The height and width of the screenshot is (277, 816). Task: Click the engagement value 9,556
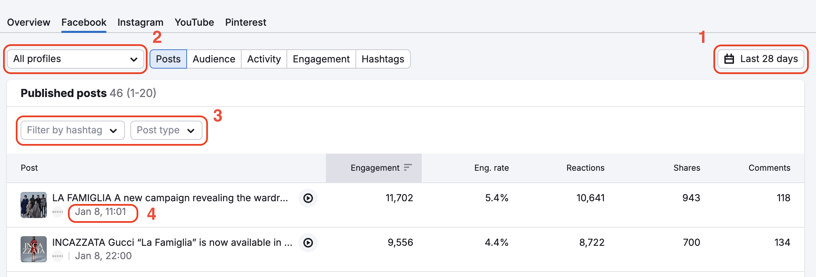coord(400,242)
